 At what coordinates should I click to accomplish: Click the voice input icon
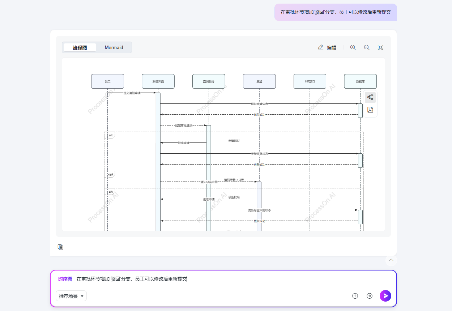click(370, 296)
